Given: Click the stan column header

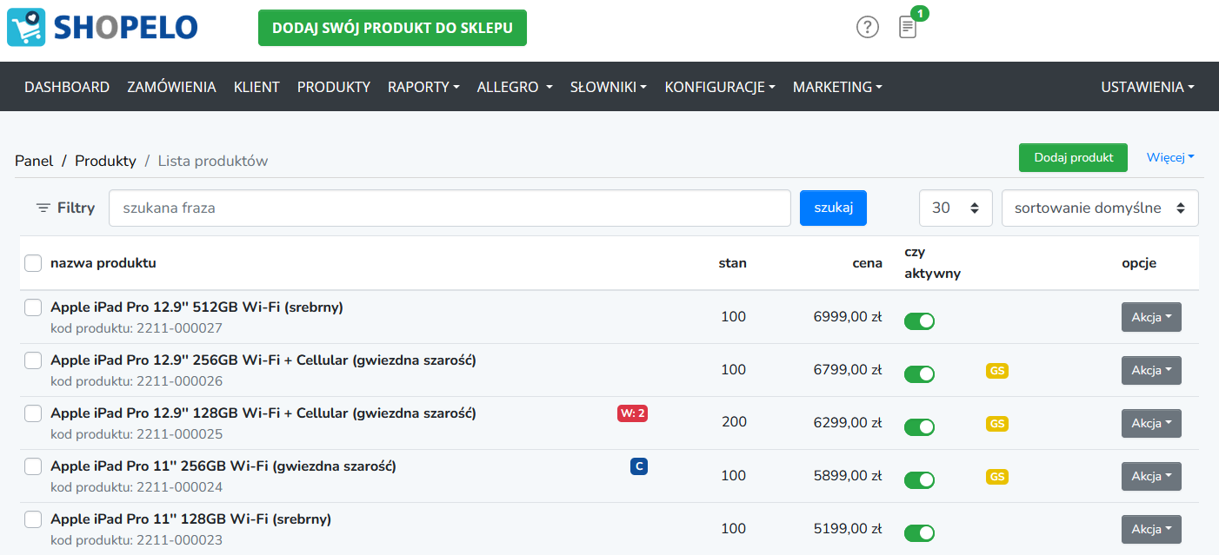Looking at the screenshot, I should [732, 263].
